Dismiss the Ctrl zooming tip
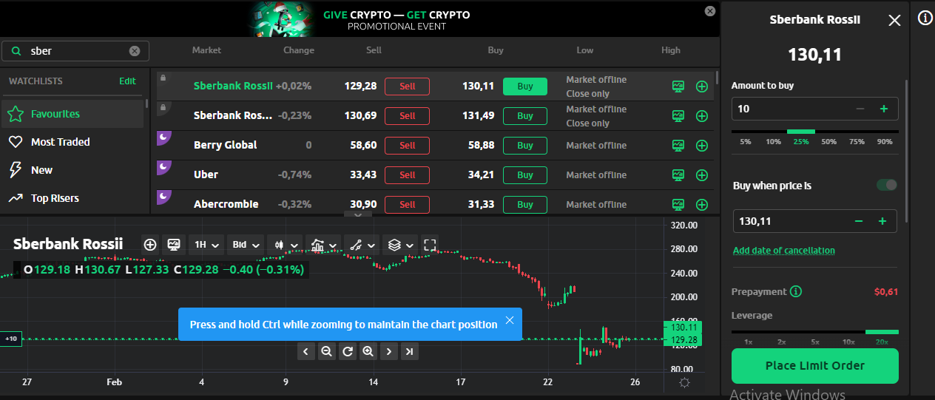Screen dimensions: 935x400 click(510, 320)
